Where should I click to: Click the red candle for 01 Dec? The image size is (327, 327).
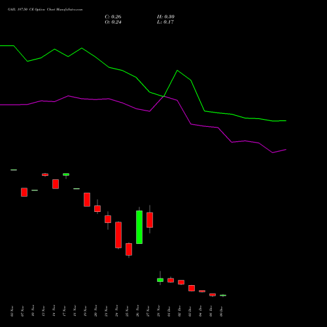(171, 280)
